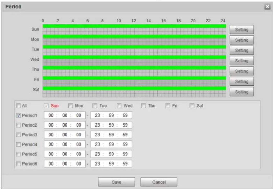The image size is (273, 189).
Task: Enable the Fri day checkbox
Action: [x=167, y=106]
